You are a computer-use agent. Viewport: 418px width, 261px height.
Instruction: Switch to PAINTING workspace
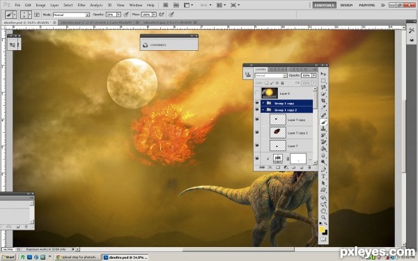[367, 5]
